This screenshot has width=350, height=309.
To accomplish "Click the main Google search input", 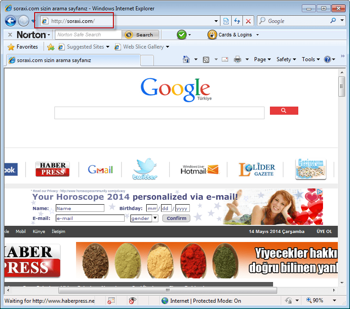I will pos(159,113).
